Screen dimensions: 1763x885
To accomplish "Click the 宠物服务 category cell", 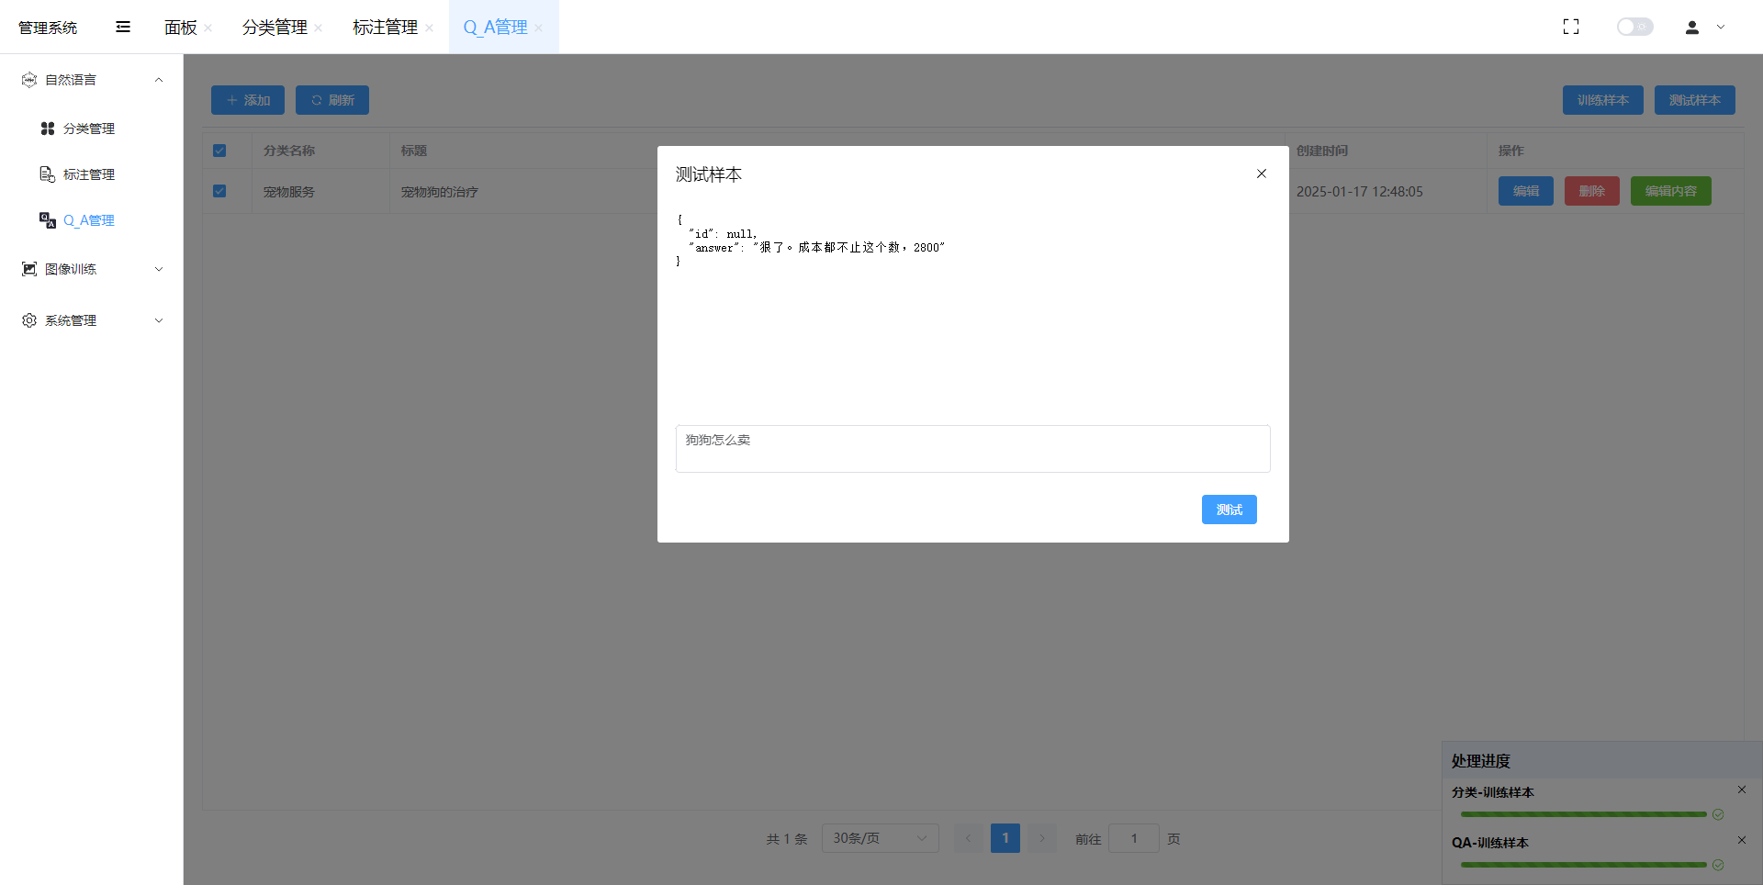I will 289,192.
